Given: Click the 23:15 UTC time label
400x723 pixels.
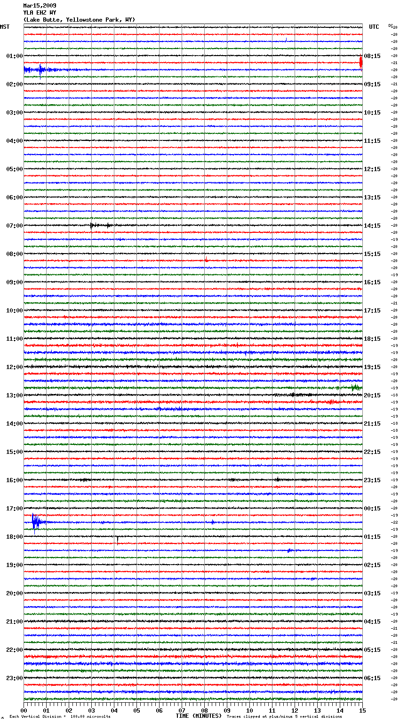Looking at the screenshot, I should 372,480.
